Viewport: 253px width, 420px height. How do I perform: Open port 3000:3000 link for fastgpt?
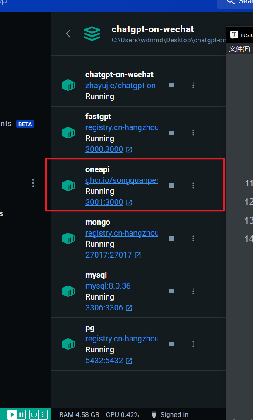[104, 149]
